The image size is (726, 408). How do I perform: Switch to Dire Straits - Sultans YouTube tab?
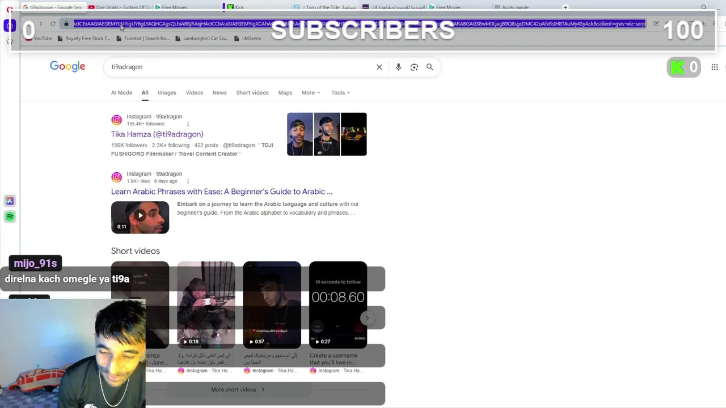click(x=120, y=7)
